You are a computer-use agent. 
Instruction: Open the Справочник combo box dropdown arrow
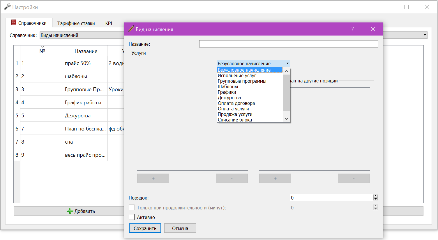click(425, 35)
